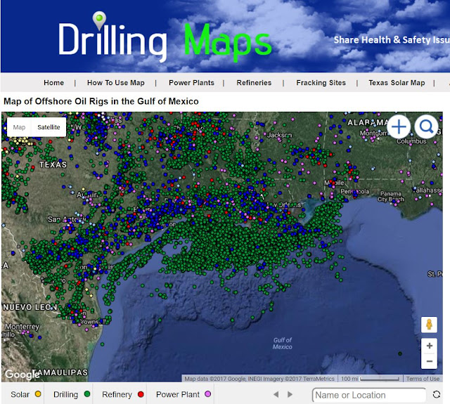Image resolution: width=450 pixels, height=404 pixels.
Task: Click the magnifying glass search icon
Action: click(426, 126)
